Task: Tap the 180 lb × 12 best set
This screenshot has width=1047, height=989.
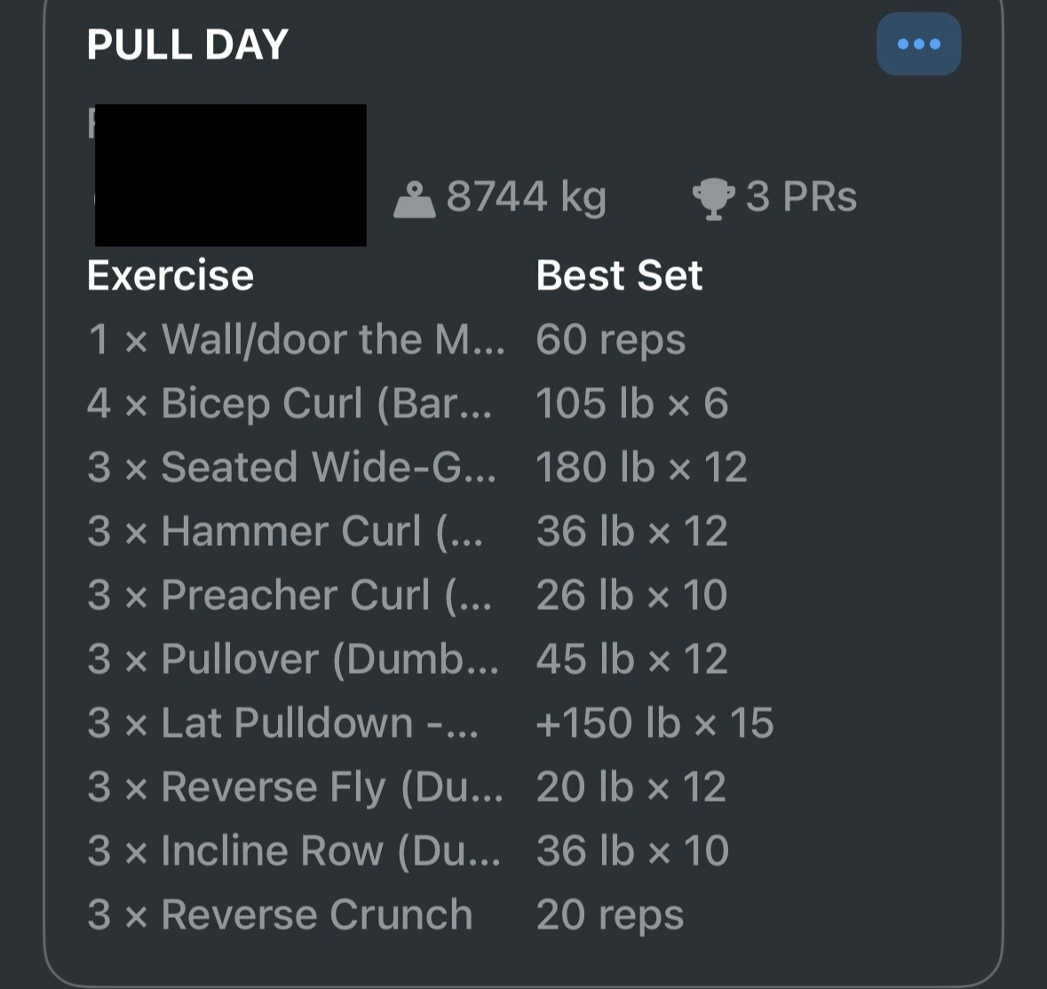Action: pyautogui.click(x=641, y=467)
